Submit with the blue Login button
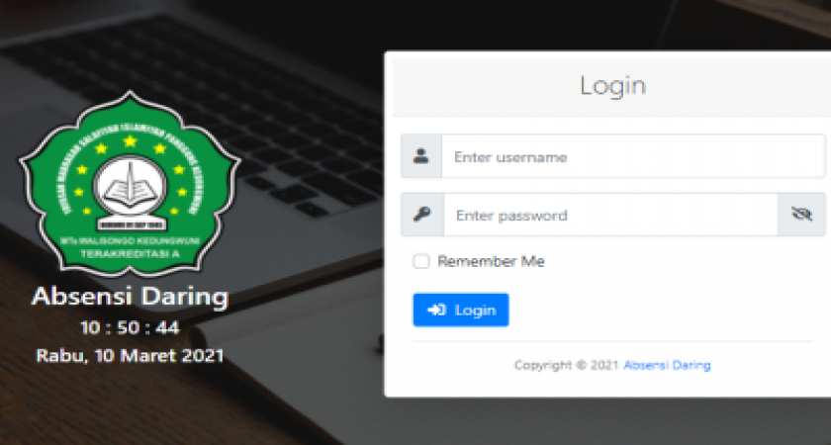The width and height of the screenshot is (831, 445). [461, 310]
